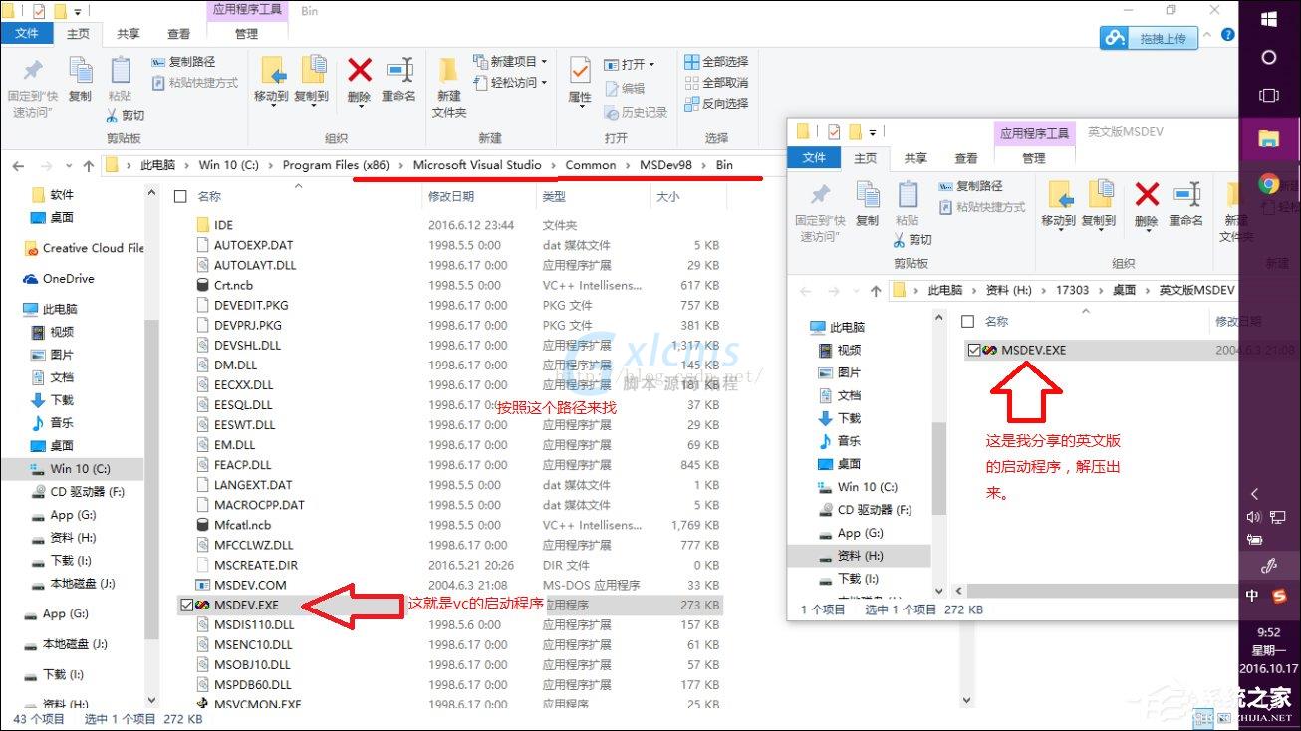Screen dimensions: 1301x731
Task: Open 文件 menu in 英文版MSDEV window
Action: click(x=814, y=158)
